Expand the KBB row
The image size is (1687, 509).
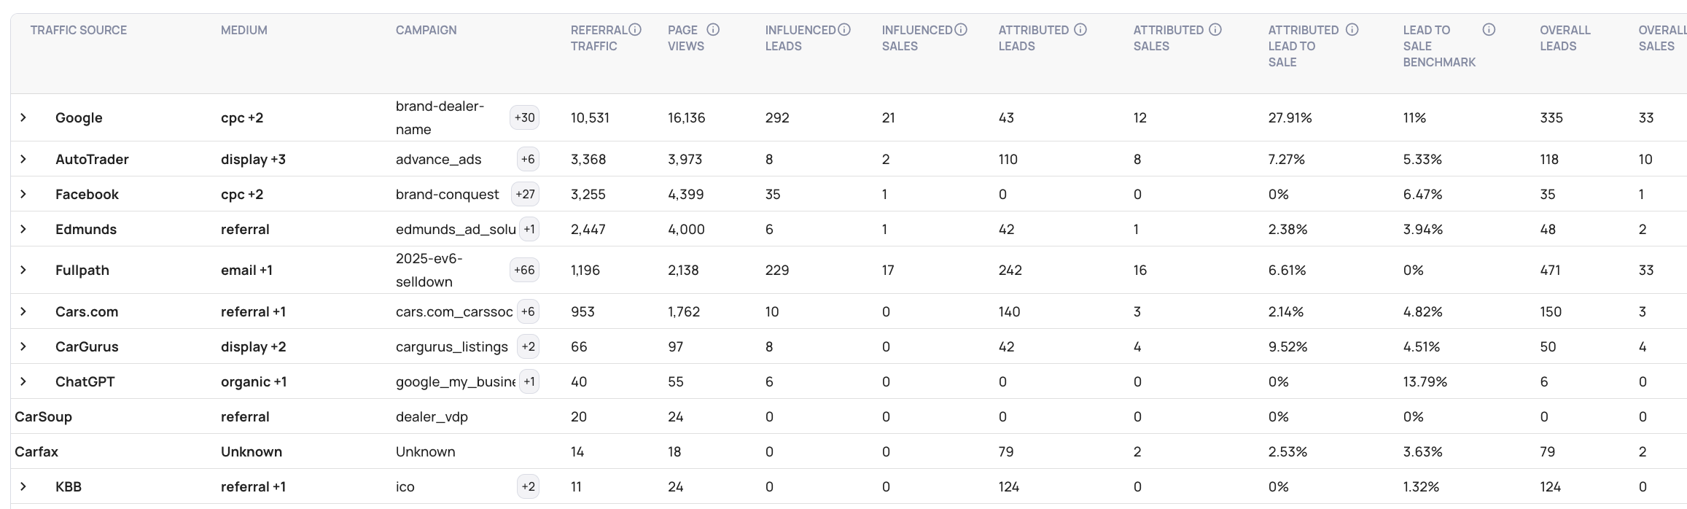[23, 486]
